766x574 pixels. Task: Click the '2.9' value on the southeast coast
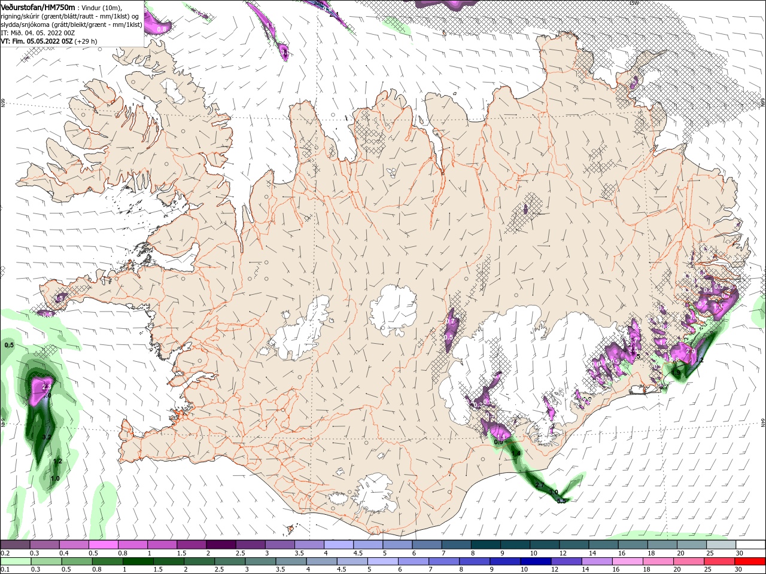(689, 351)
